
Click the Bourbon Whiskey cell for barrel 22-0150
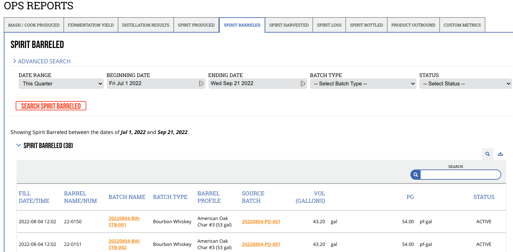(x=172, y=222)
